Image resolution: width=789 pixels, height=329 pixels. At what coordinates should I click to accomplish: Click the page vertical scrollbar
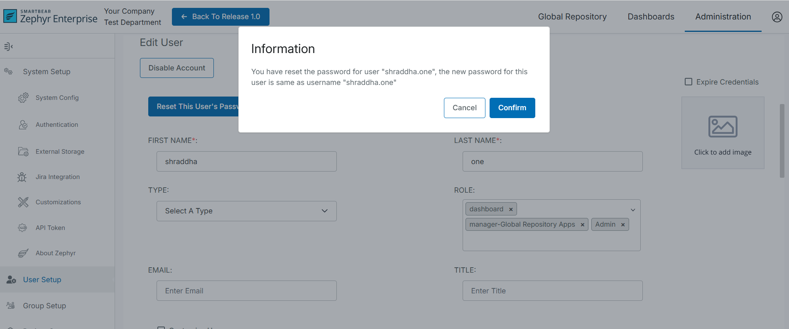tap(782, 141)
